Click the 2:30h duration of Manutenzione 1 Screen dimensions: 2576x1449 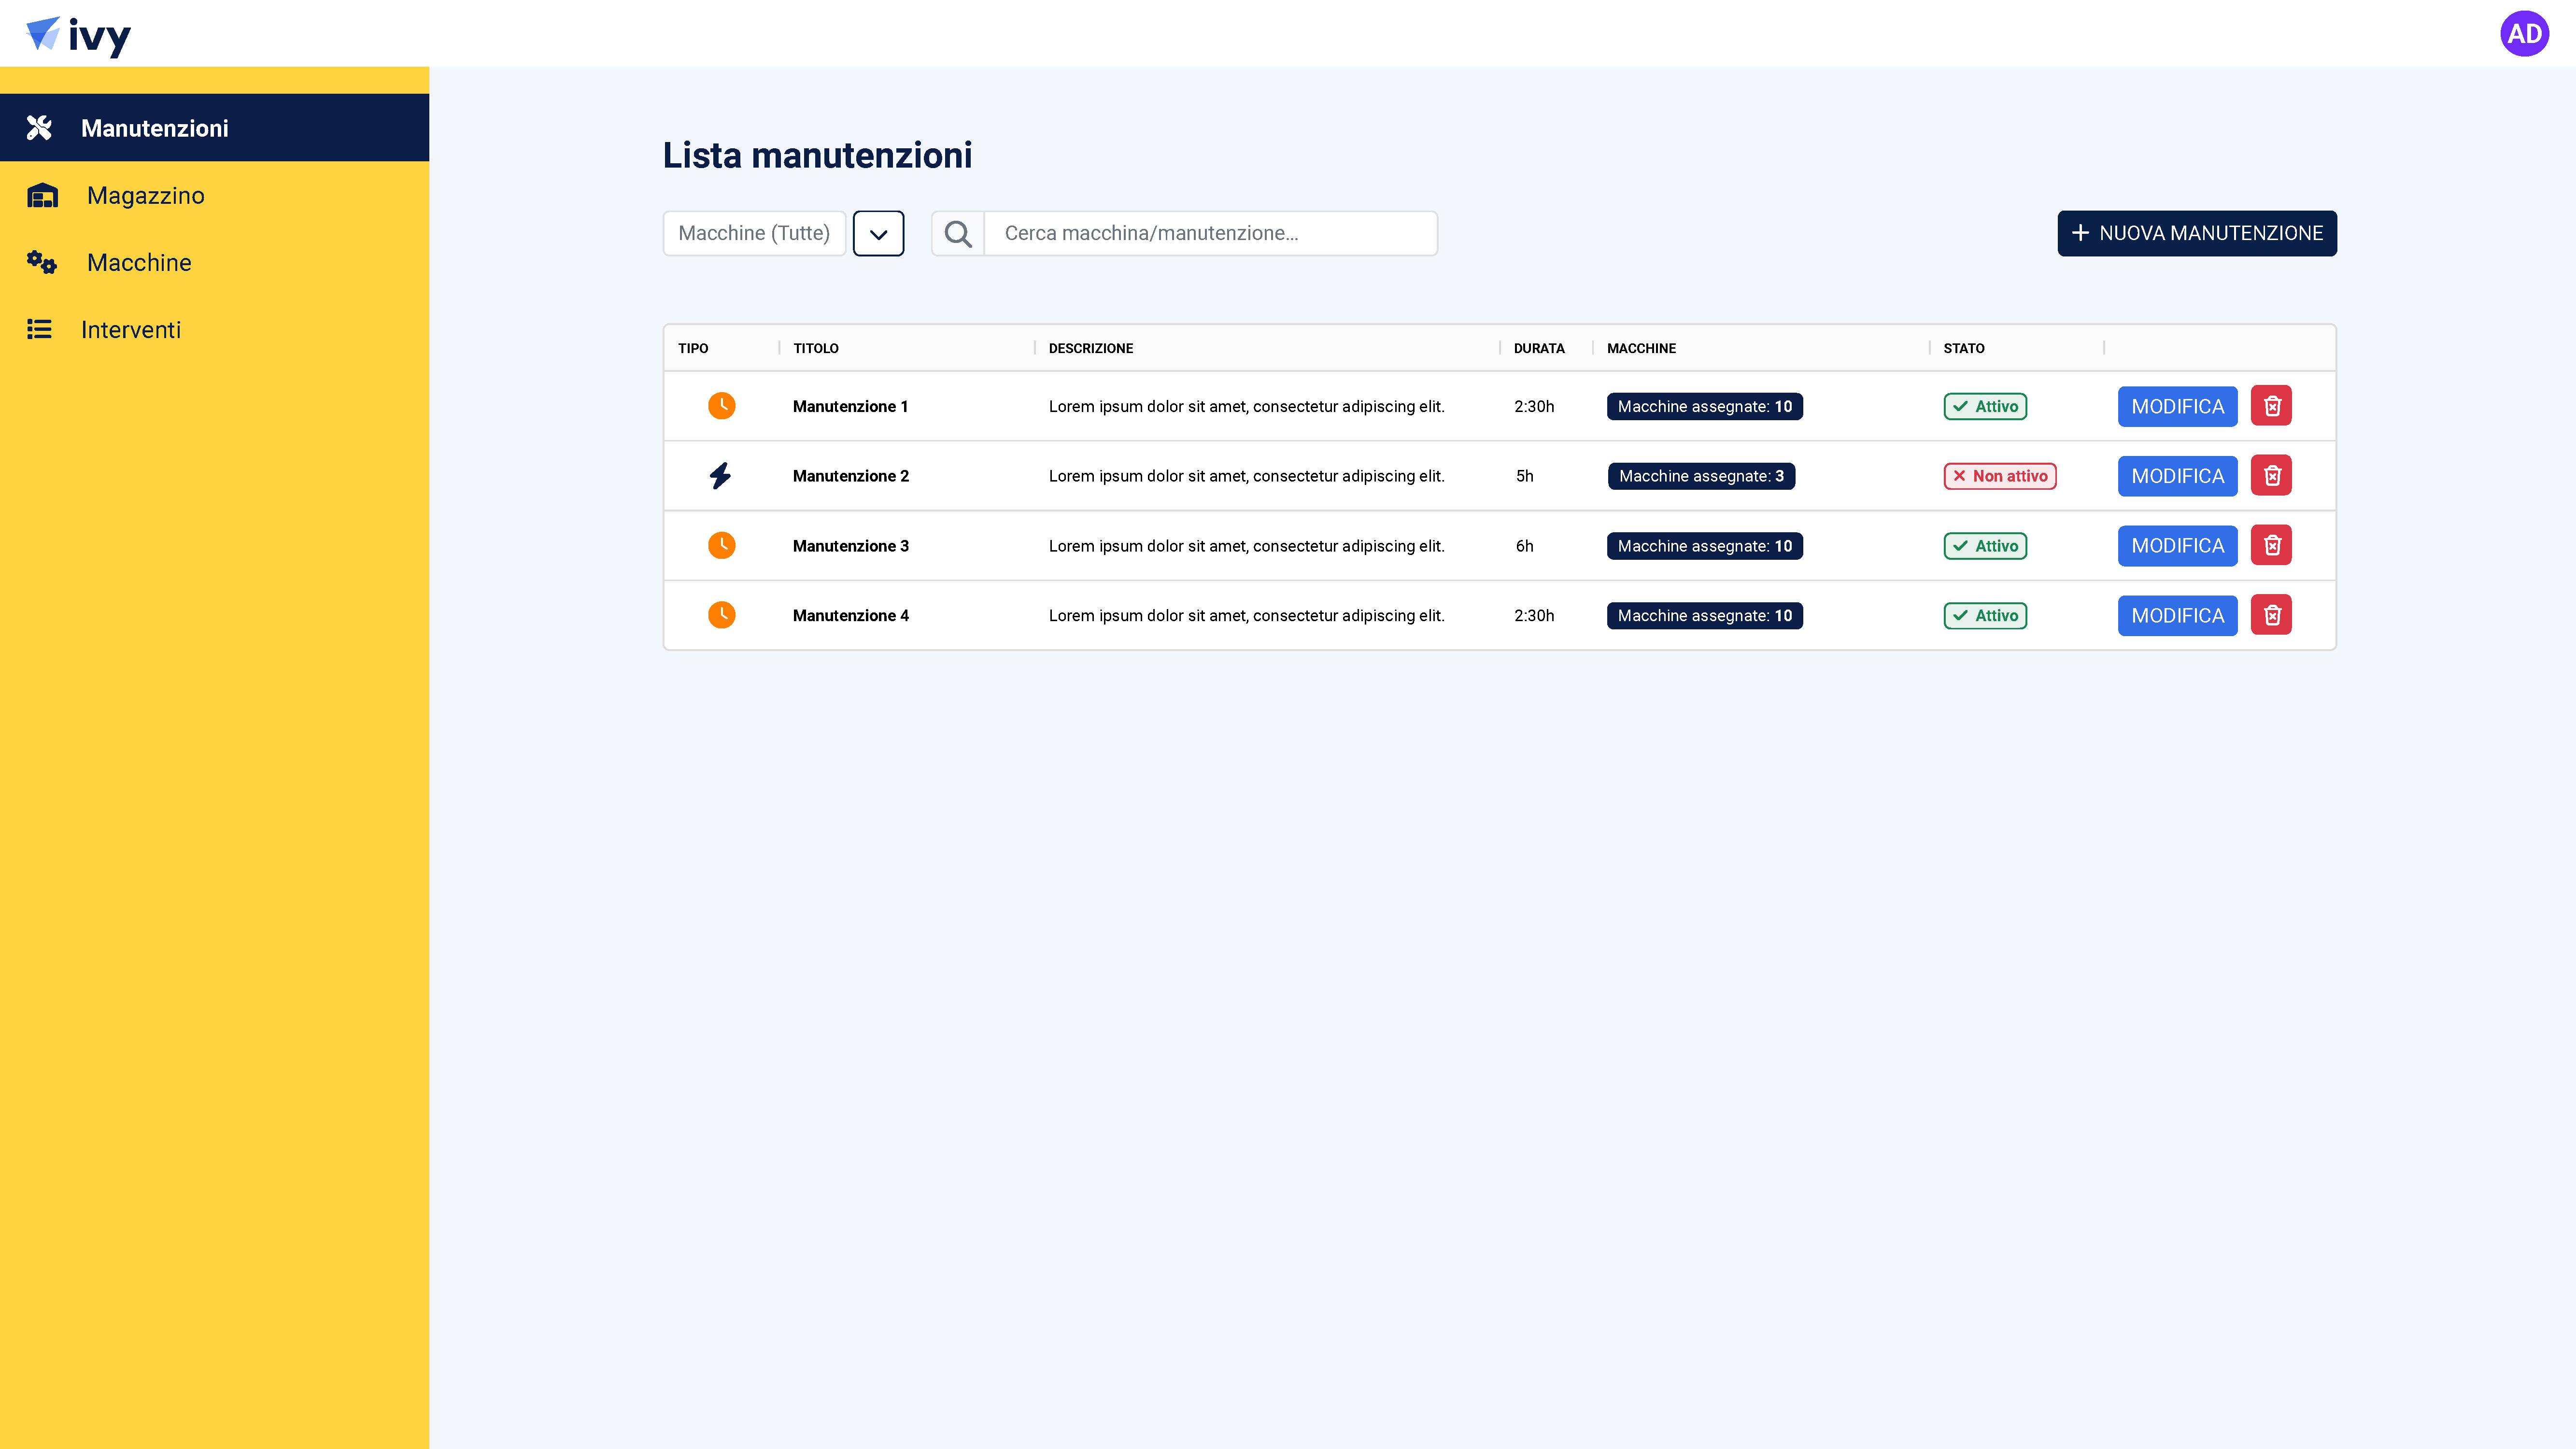click(1534, 406)
